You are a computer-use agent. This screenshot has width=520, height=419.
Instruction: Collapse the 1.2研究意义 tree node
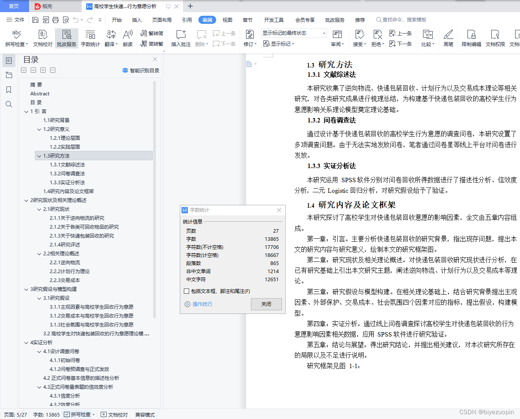click(x=39, y=129)
